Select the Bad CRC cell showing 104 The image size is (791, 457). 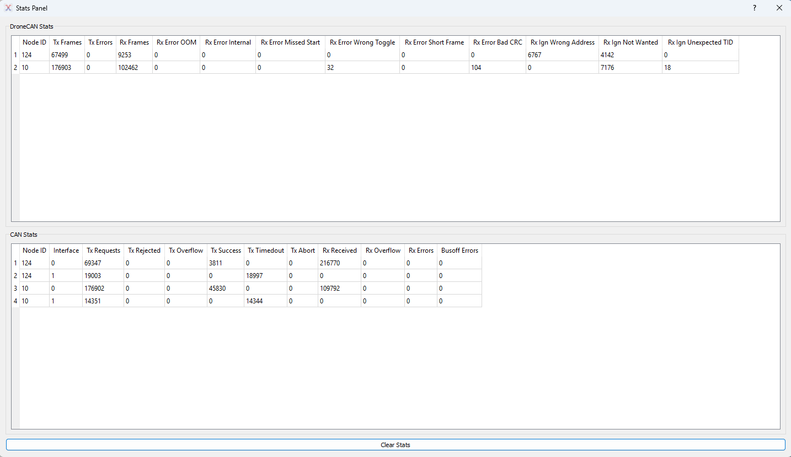click(x=496, y=68)
